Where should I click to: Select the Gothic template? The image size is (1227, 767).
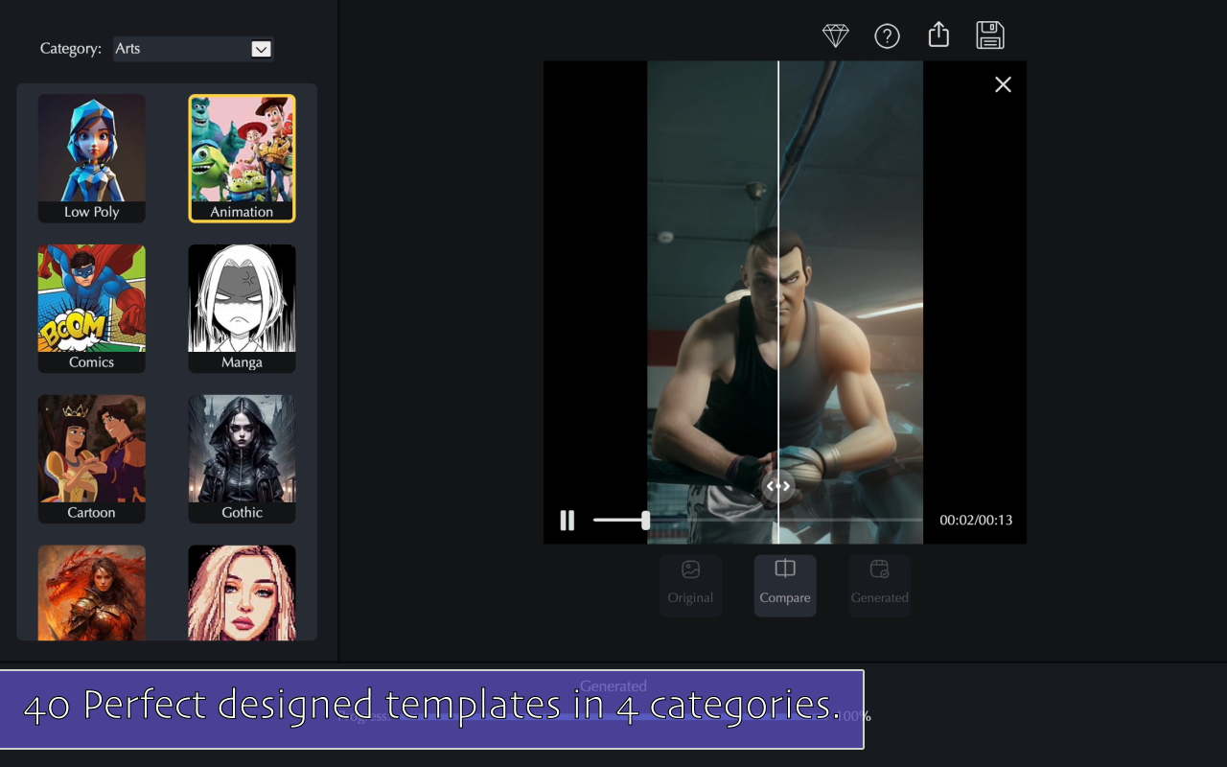pyautogui.click(x=242, y=459)
